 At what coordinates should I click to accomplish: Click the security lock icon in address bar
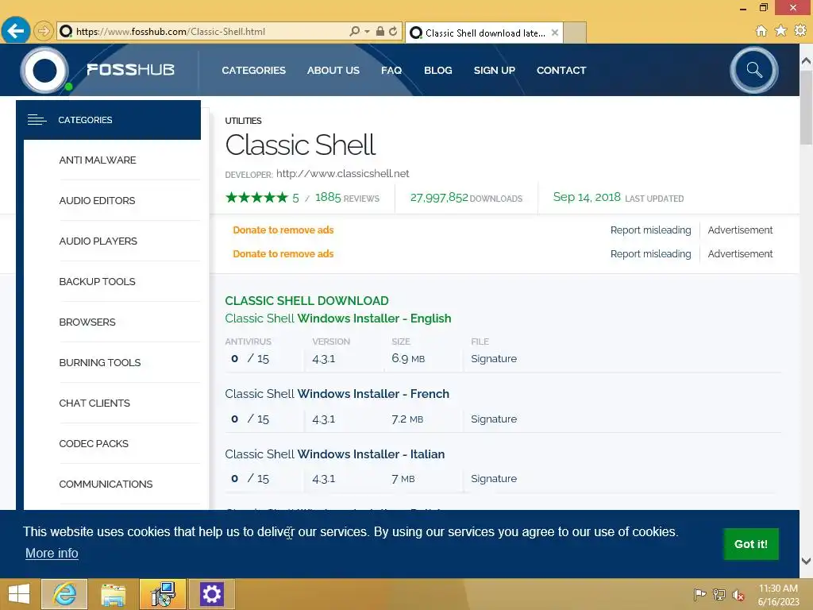[x=380, y=31]
